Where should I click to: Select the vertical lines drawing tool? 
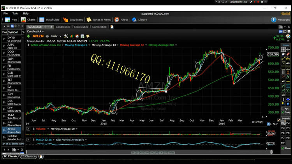[283, 72]
